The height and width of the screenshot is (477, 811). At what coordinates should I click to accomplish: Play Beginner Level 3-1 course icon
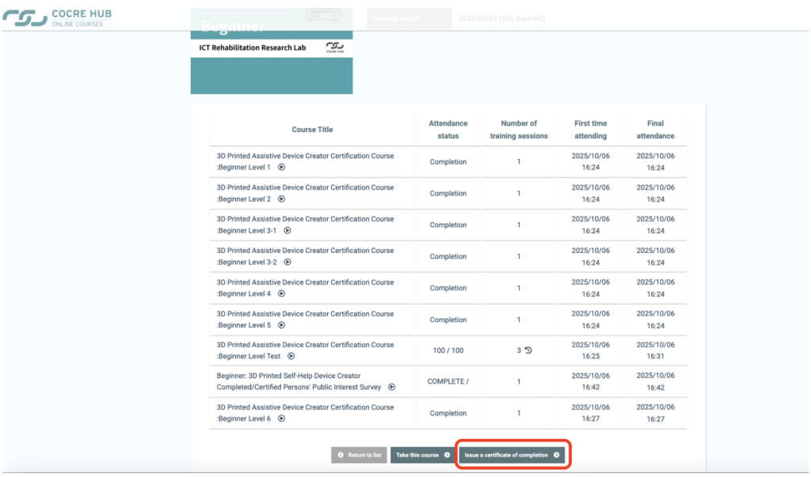click(x=287, y=231)
